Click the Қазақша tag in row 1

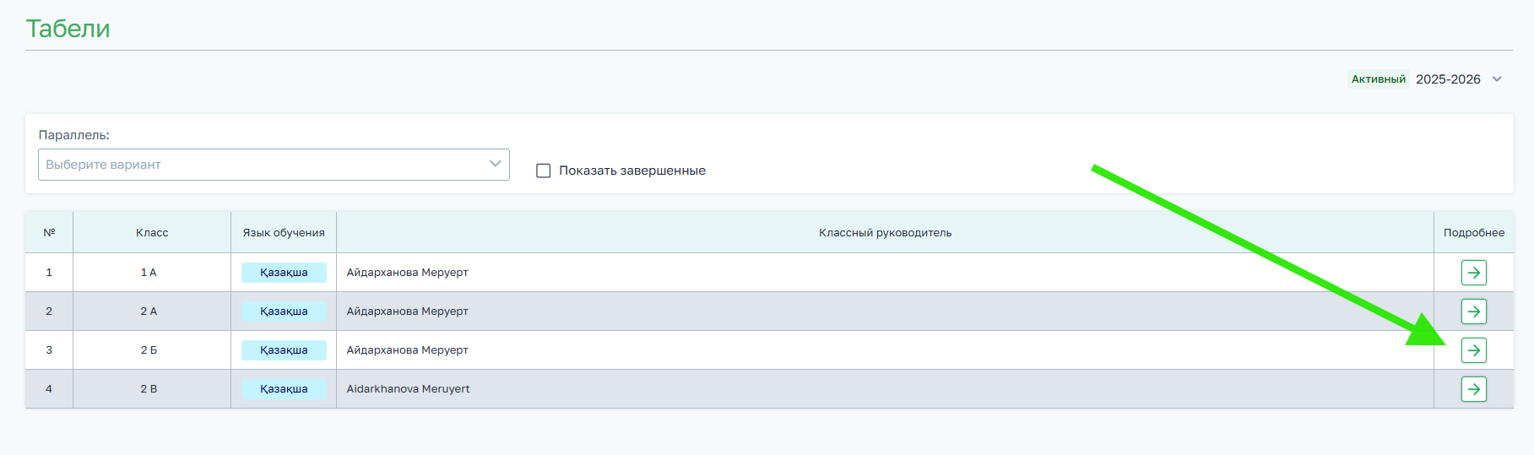pos(284,273)
